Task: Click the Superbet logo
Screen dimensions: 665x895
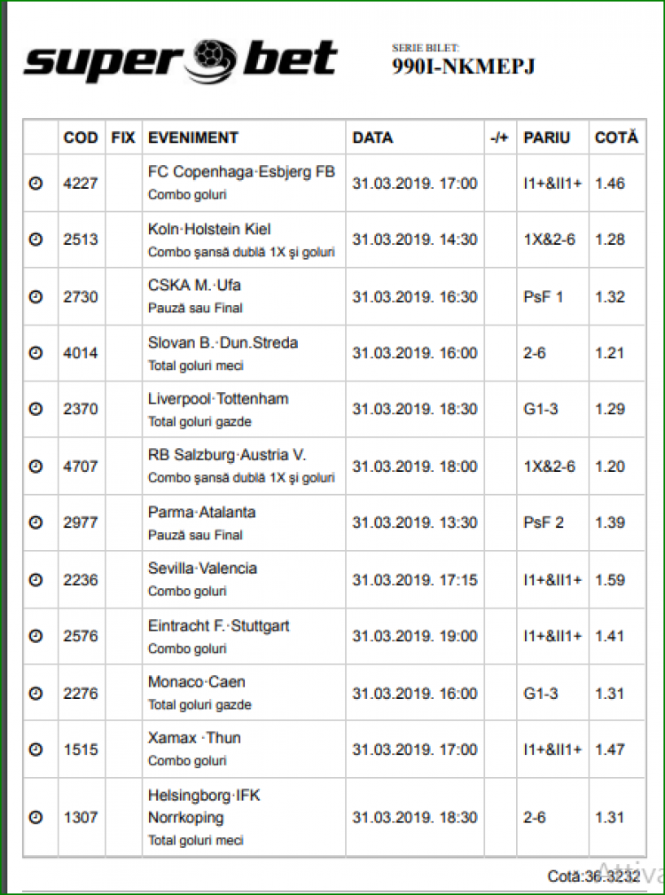Action: pos(180,62)
